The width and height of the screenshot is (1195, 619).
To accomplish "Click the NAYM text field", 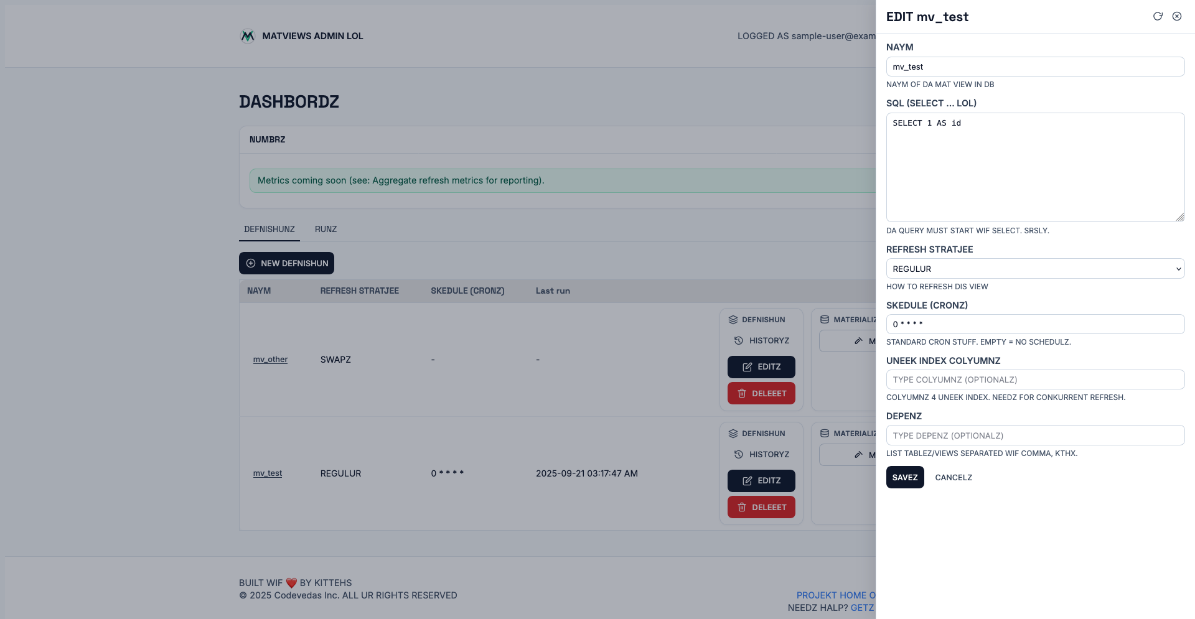I will 1034,67.
